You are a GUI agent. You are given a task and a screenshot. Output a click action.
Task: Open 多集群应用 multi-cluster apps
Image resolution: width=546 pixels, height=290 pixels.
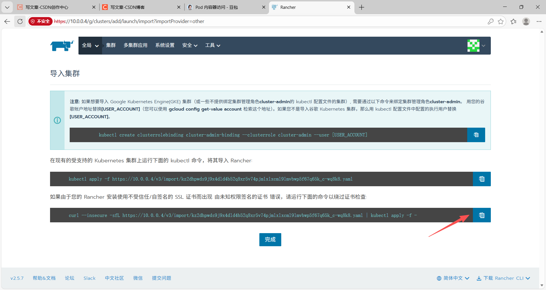pos(135,45)
